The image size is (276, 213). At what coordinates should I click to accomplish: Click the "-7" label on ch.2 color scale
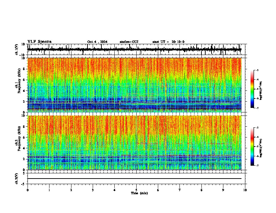(257, 165)
